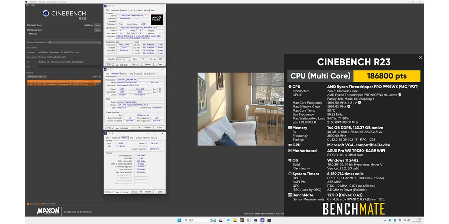The image size is (449, 224).
Task: Open the CPU-Z taskbar icon
Action: pyautogui.click(x=263, y=220)
